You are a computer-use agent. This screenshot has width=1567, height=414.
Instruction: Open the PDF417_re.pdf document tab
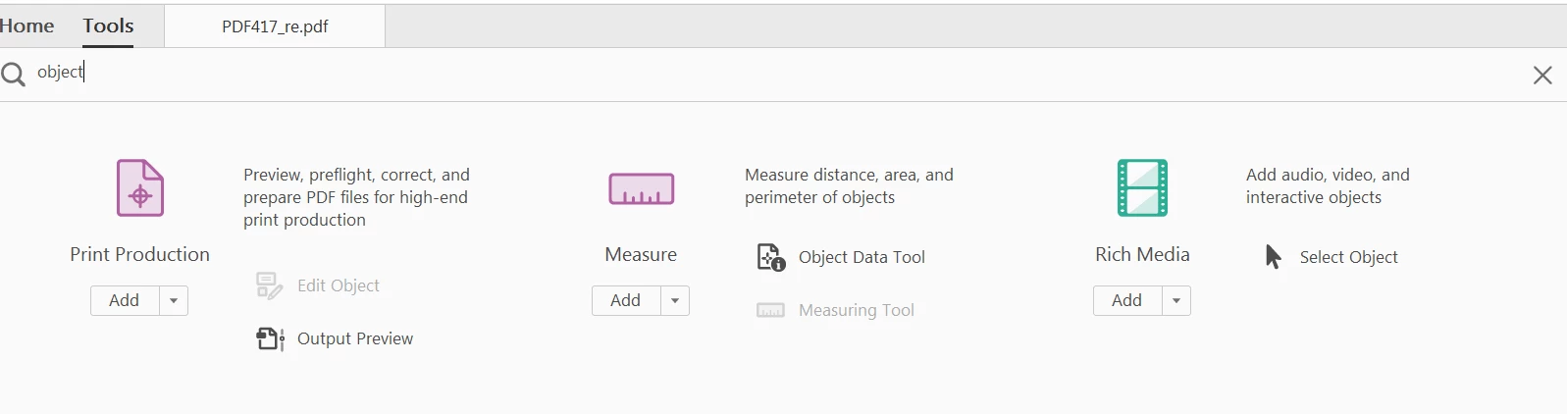point(275,26)
